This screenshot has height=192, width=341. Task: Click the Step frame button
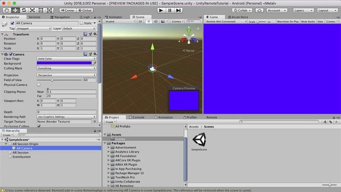[178, 10]
